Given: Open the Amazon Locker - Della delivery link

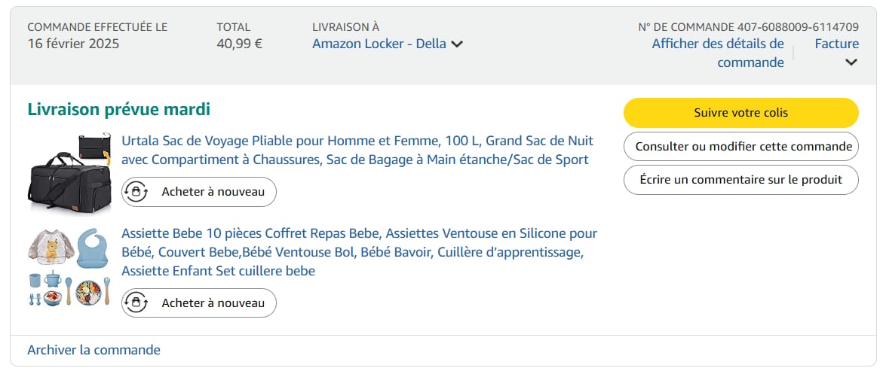Looking at the screenshot, I should (379, 44).
